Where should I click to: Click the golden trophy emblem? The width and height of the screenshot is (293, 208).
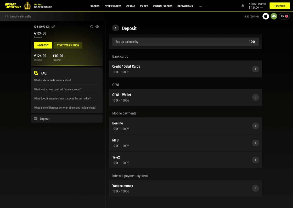coord(27,6)
